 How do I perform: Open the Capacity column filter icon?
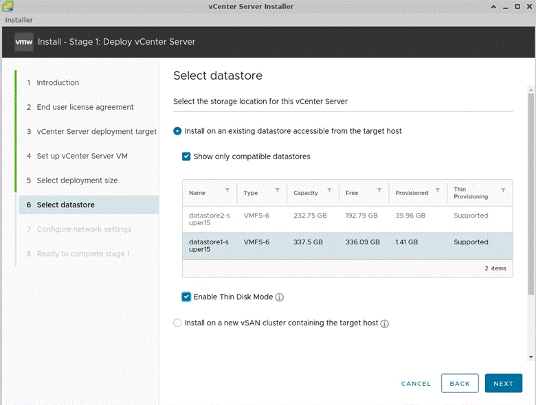(x=329, y=190)
